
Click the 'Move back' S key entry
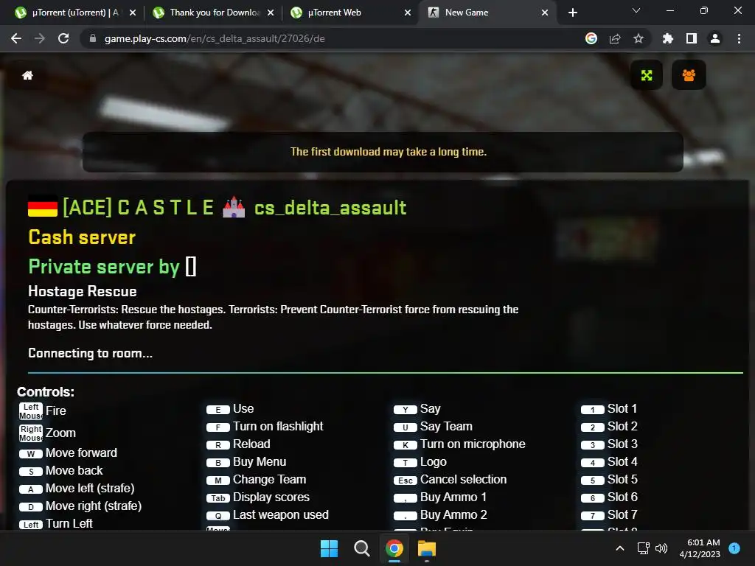click(60, 471)
